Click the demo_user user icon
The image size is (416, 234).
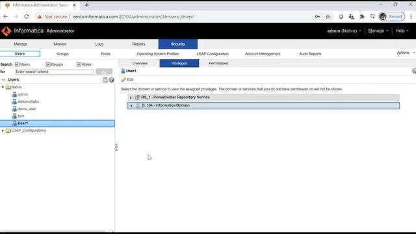(x=14, y=109)
